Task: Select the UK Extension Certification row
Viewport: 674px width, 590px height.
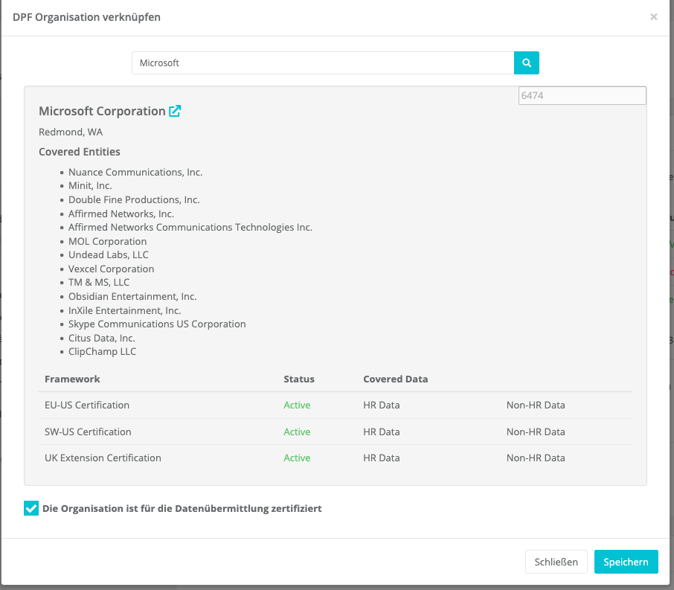Action: tap(103, 458)
